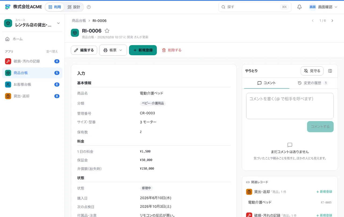Open the 帳票 dropdown

(113, 50)
